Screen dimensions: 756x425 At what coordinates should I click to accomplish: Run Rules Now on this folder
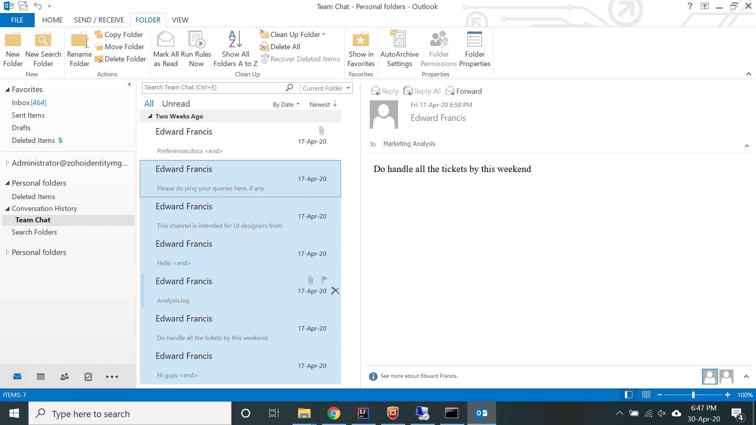196,49
